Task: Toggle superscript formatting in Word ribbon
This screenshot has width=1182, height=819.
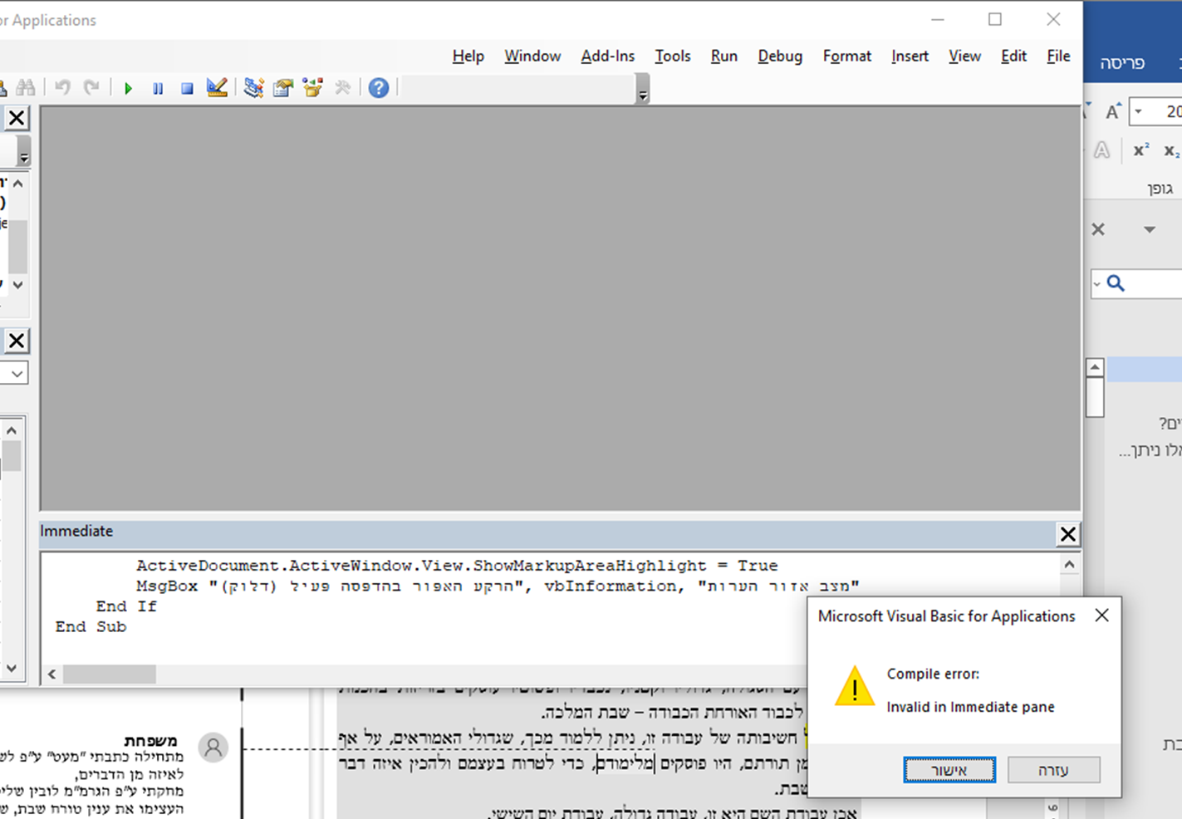Action: pyautogui.click(x=1141, y=150)
